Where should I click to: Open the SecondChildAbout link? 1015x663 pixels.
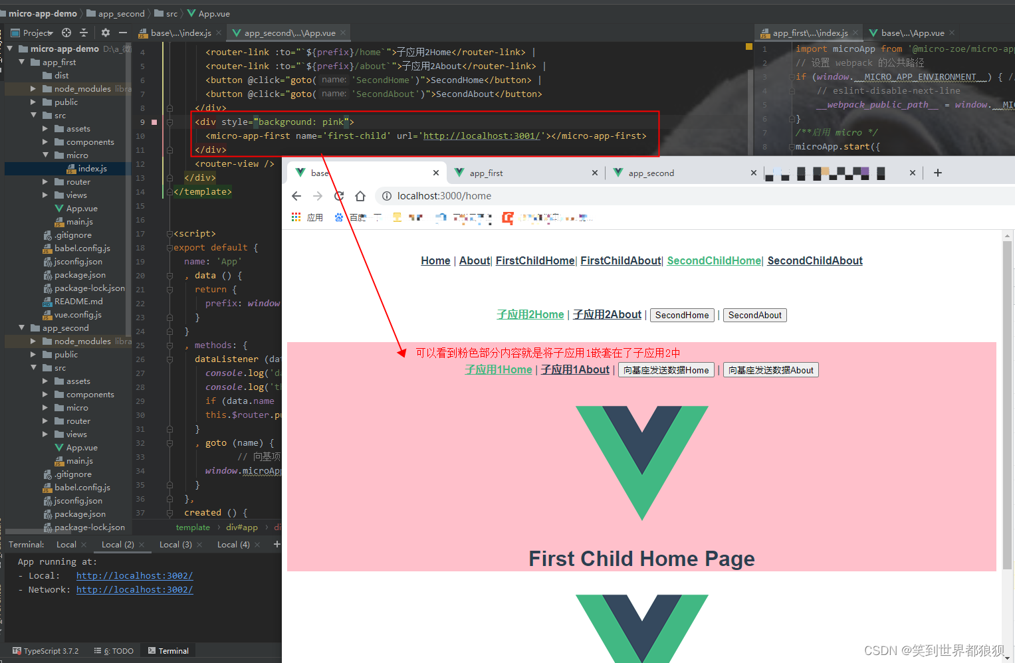click(815, 260)
